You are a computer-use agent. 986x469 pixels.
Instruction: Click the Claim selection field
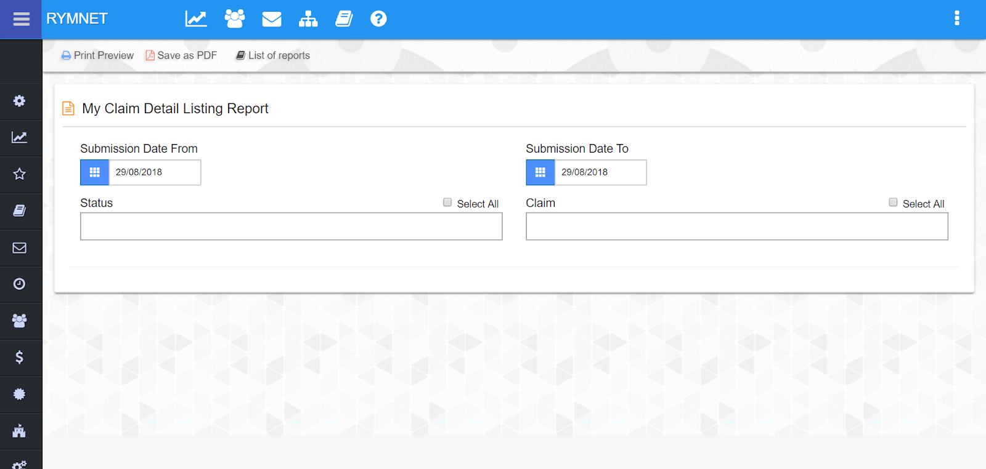coord(736,226)
